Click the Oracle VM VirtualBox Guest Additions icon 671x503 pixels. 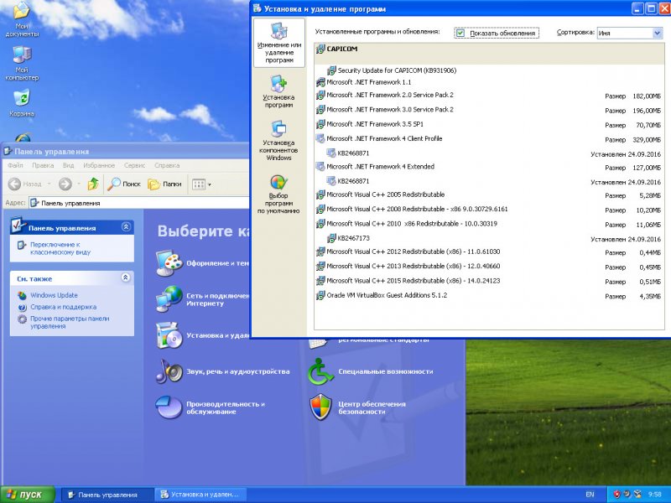pos(320,296)
